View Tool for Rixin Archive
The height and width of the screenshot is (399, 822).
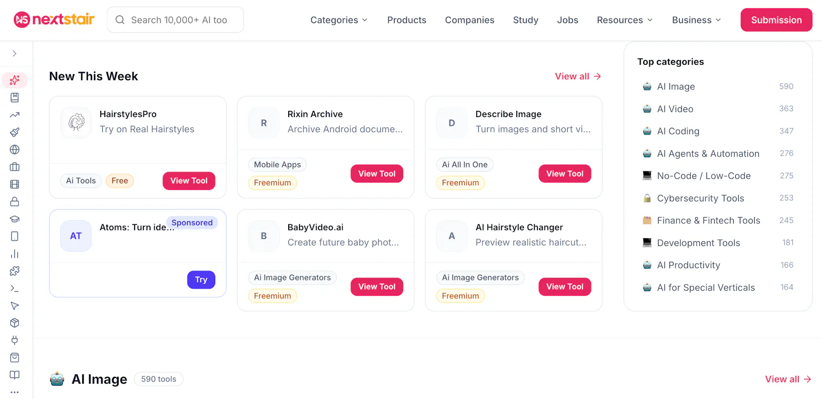(x=377, y=174)
